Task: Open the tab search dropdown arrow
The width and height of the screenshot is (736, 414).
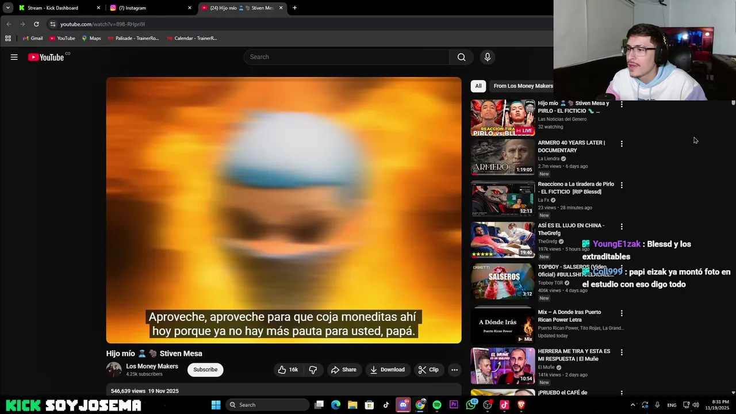Action: [x=7, y=8]
